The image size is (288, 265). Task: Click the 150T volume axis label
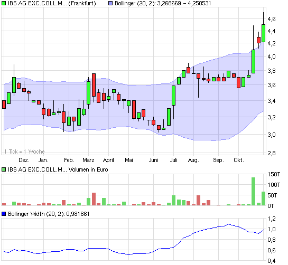pyautogui.click(x=274, y=174)
